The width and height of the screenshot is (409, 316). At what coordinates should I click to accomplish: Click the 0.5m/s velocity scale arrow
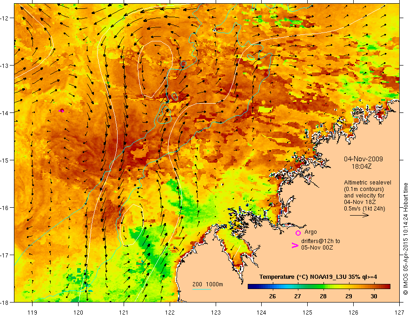coord(359,215)
